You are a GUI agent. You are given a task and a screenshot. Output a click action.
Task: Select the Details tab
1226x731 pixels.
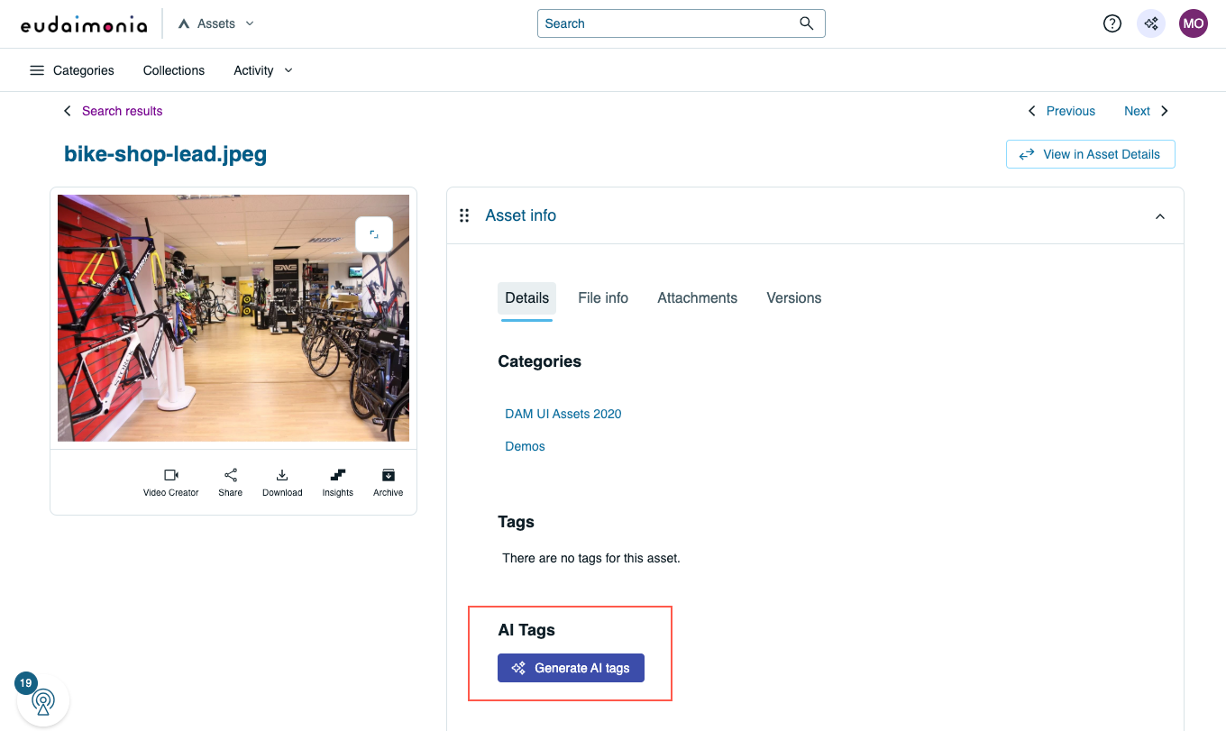526,298
